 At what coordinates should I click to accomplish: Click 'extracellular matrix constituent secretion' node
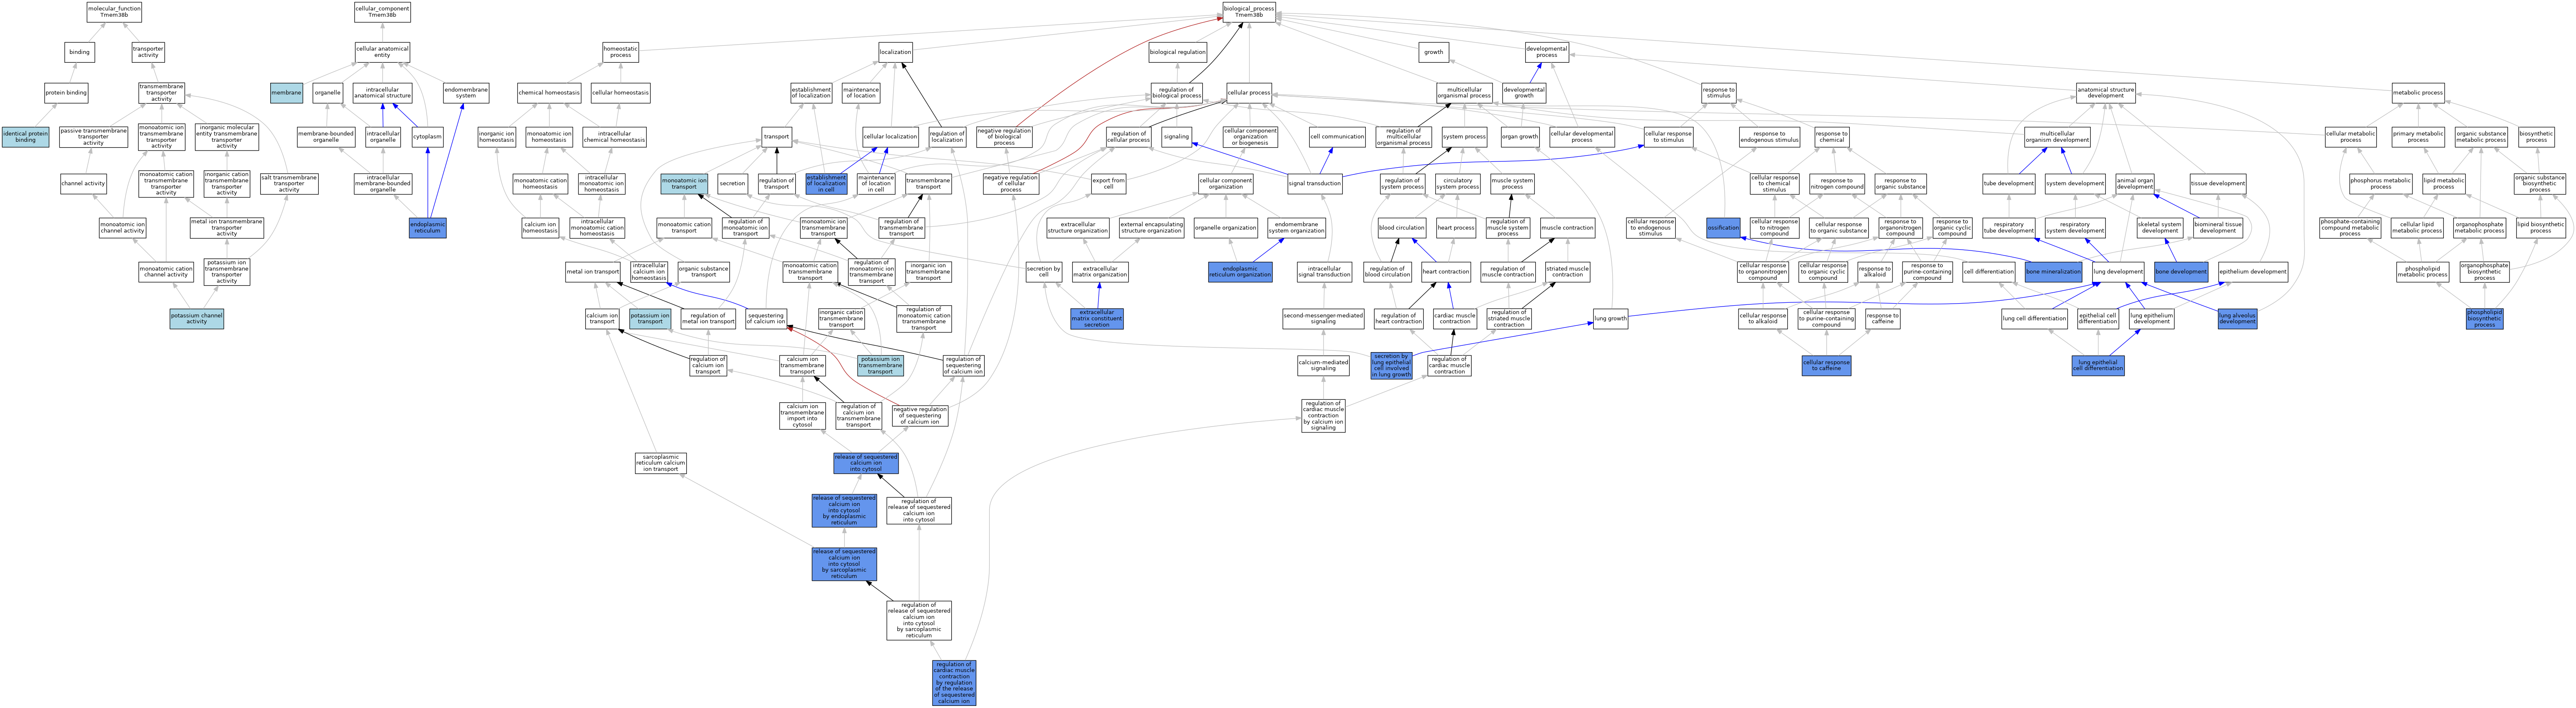pyautogui.click(x=1097, y=319)
